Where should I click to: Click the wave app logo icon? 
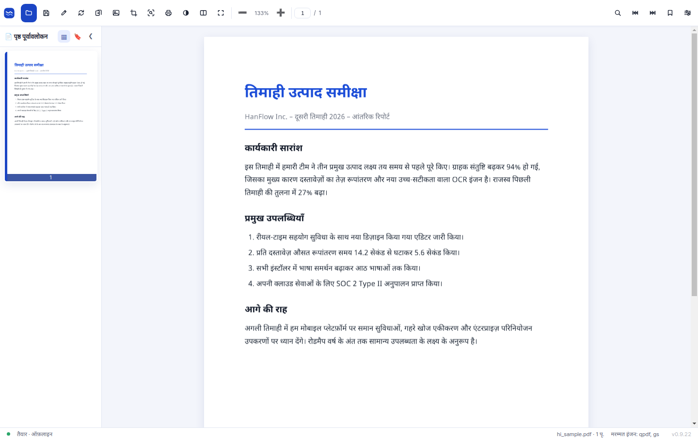[x=9, y=13]
